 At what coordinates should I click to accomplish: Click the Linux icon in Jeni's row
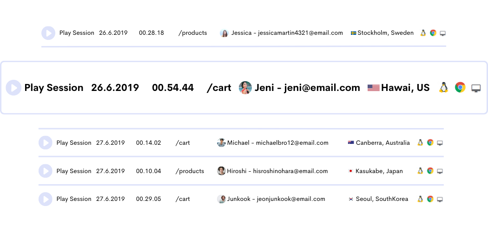tap(443, 87)
